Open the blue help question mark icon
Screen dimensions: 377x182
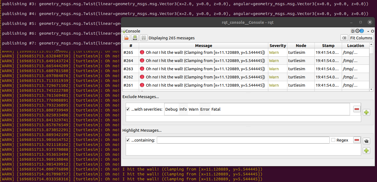362,31
